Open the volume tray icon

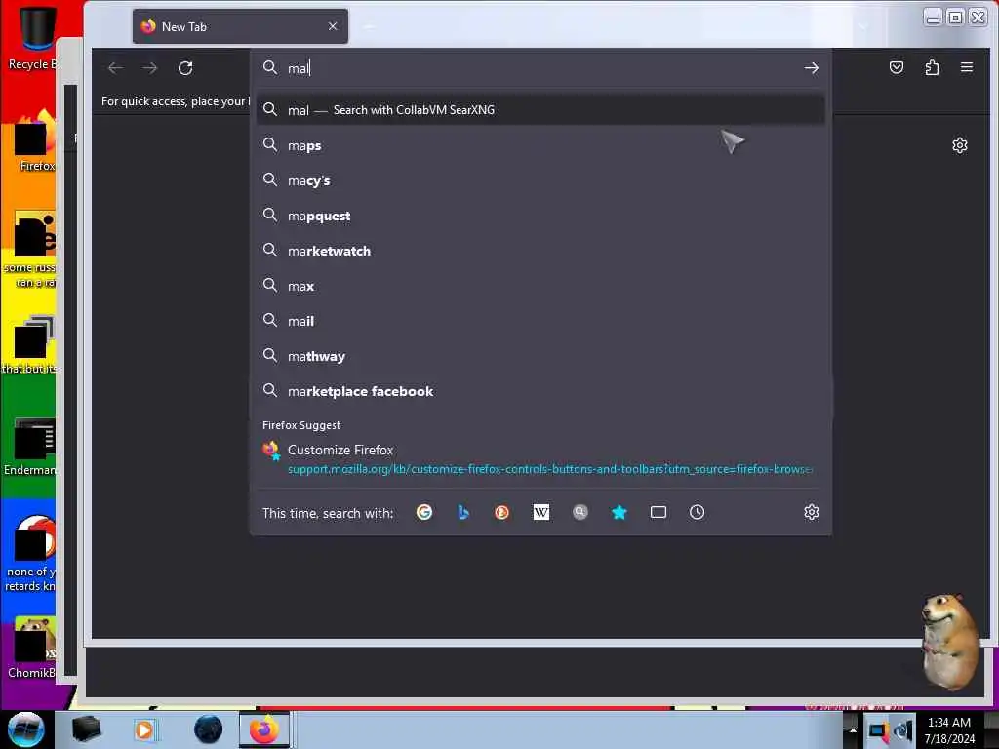point(902,730)
